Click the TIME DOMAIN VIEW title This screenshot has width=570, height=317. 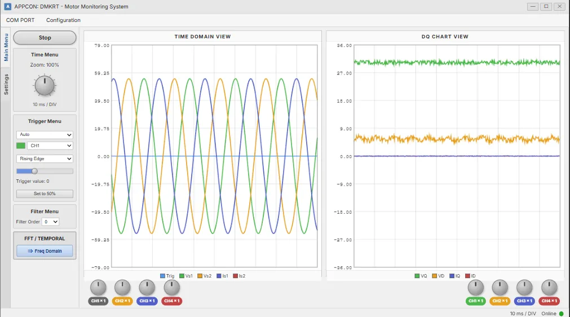pyautogui.click(x=202, y=37)
